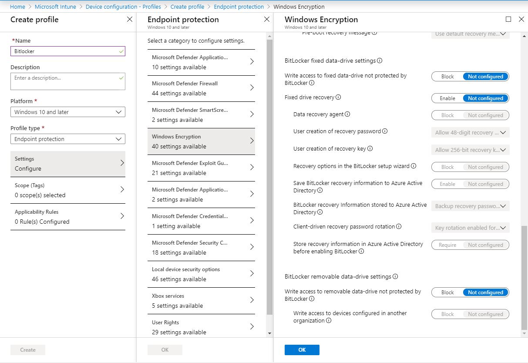This screenshot has height=363, width=528.
Task: Open the "Device configuration - Profiles" breadcrumb link
Action: 123,7
